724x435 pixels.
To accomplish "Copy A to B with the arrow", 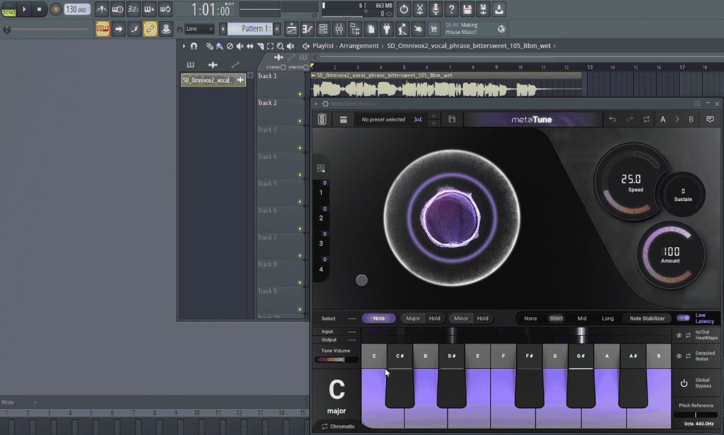I will [677, 120].
